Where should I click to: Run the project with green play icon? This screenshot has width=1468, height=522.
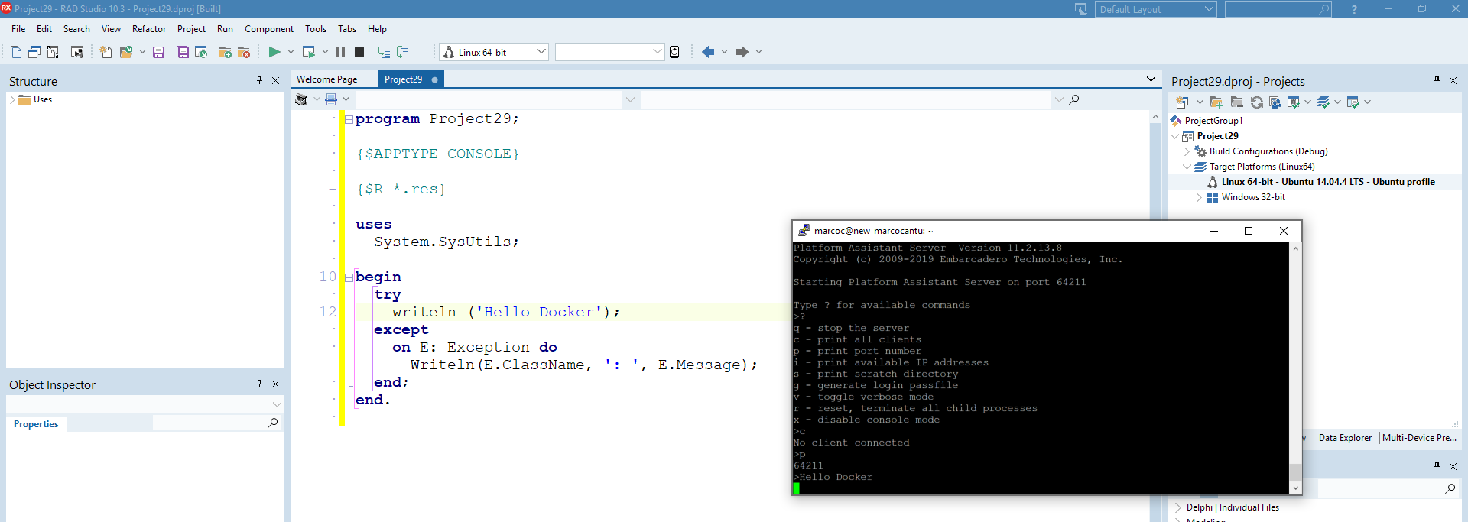coord(274,52)
